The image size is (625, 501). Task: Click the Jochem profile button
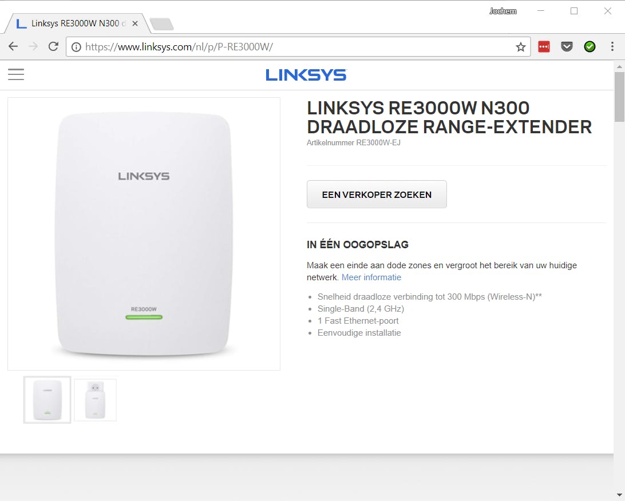503,11
